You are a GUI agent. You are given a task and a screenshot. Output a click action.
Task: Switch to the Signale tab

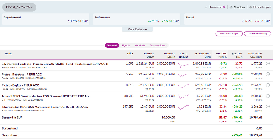click(126, 45)
